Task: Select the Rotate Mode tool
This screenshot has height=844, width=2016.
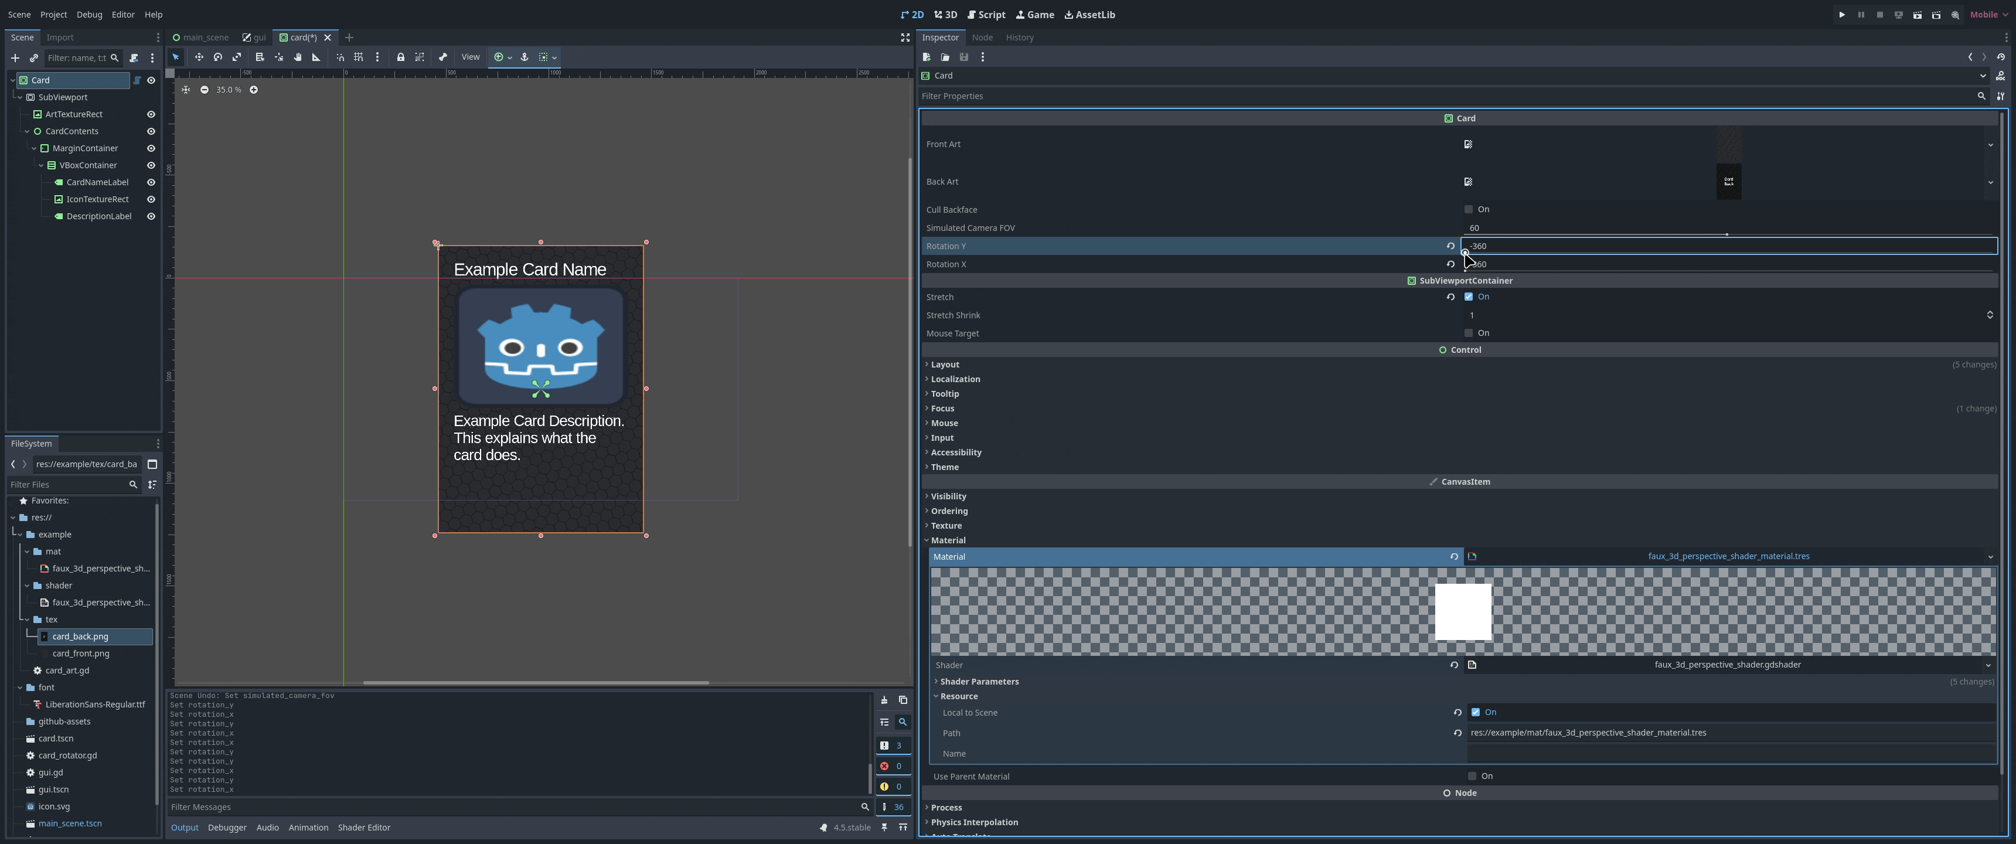Action: click(x=217, y=57)
